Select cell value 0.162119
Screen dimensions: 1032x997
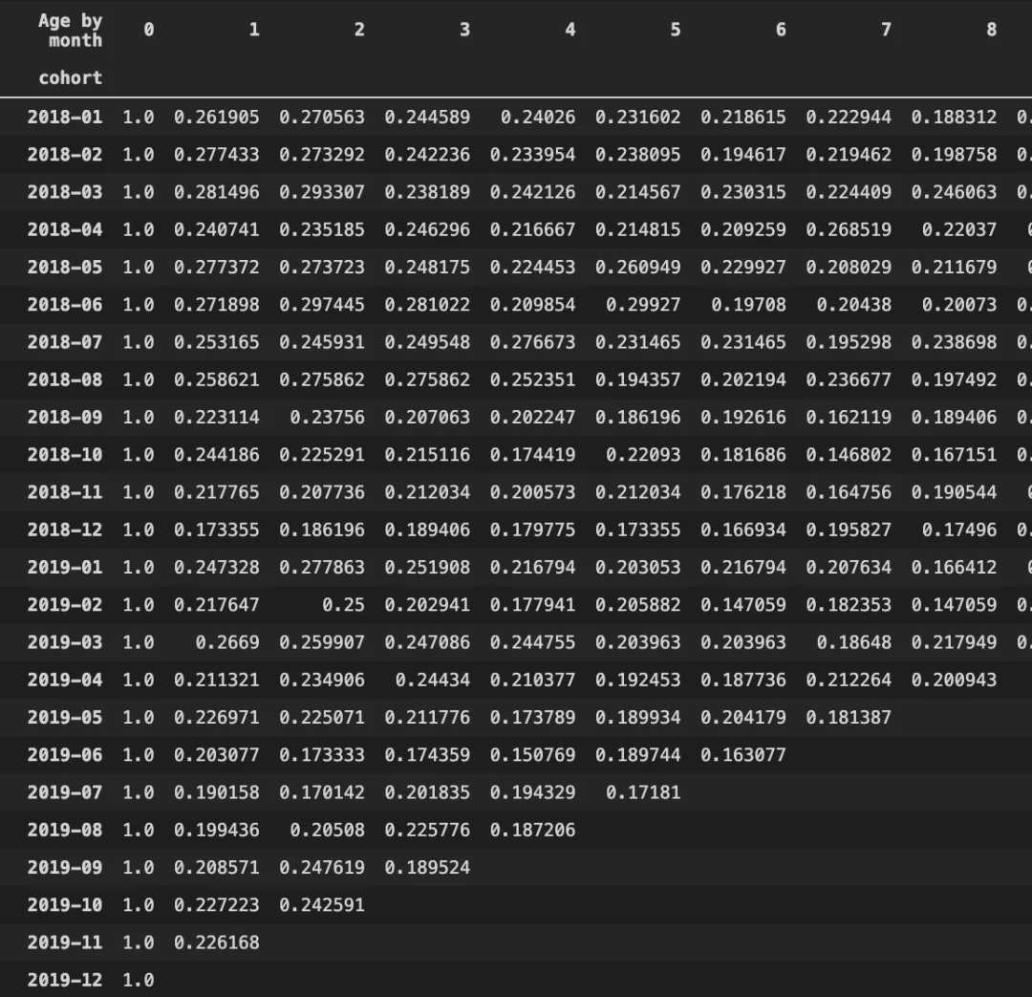(849, 417)
